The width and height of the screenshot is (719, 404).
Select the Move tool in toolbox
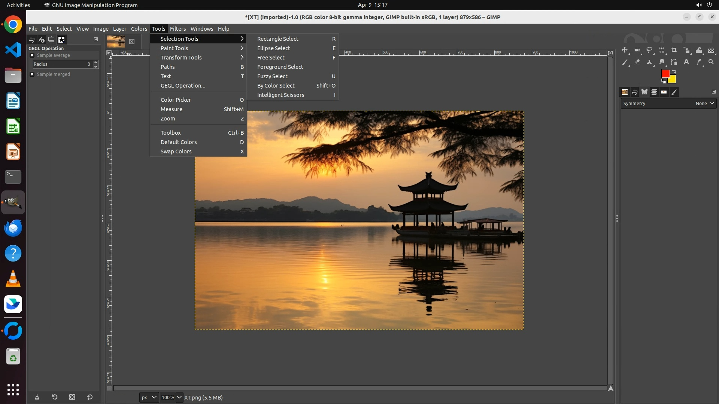click(625, 50)
